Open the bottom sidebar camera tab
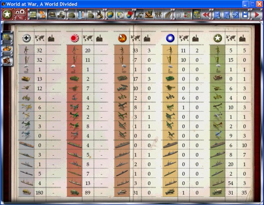Screen dimensions: 264x205 (x=7, y=60)
